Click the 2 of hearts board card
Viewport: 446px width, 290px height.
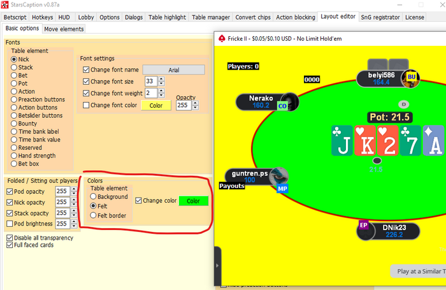(x=387, y=141)
